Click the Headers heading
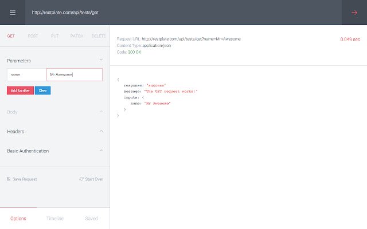Screen dimensions: 367x229 pyautogui.click(x=15, y=131)
